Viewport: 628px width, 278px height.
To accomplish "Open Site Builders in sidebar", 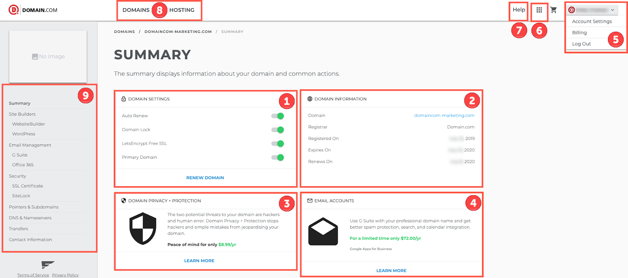I will pos(22,114).
